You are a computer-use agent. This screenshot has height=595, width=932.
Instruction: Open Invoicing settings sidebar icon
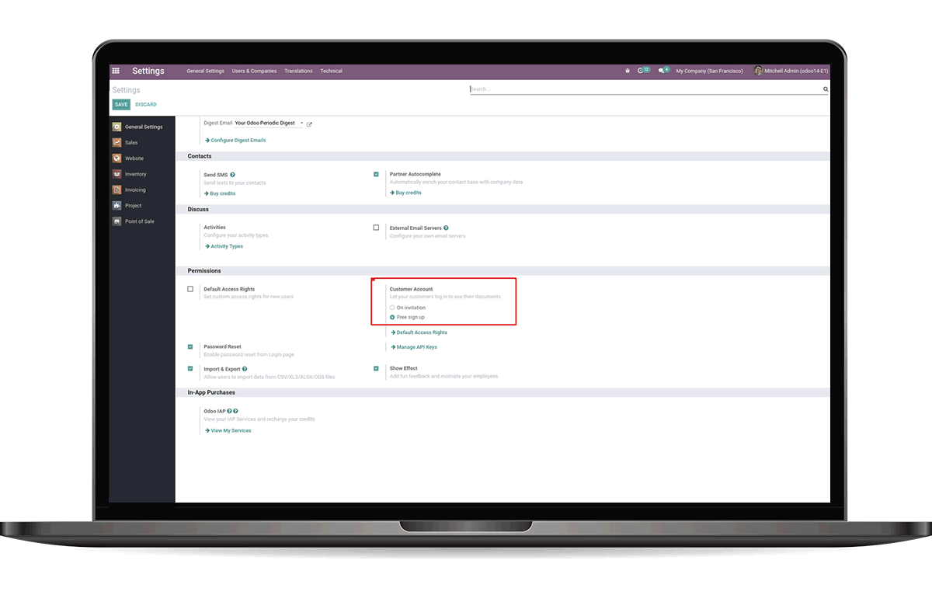(116, 190)
